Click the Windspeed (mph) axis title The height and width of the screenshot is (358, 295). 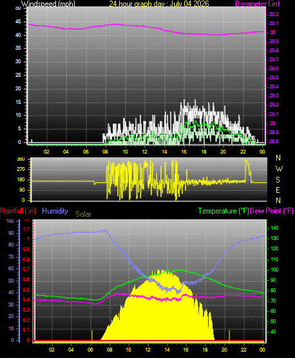coord(48,3)
